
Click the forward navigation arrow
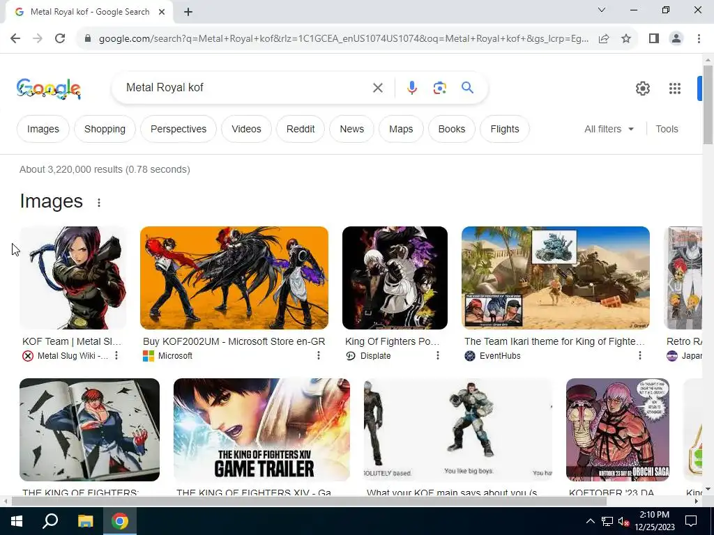pyautogui.click(x=38, y=39)
